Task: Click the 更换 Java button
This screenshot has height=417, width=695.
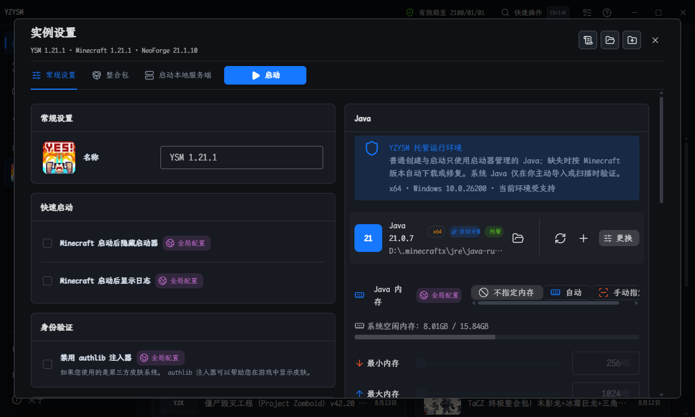Action: (619, 238)
